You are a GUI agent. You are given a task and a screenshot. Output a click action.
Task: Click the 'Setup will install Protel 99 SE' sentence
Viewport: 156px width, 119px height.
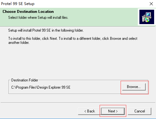(x=46, y=30)
